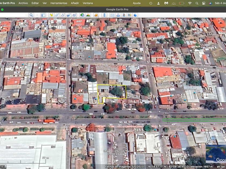Click the Print toolbar icon
Image resolution: width=226 pixels, height=169 pixels.
click(x=118, y=15)
